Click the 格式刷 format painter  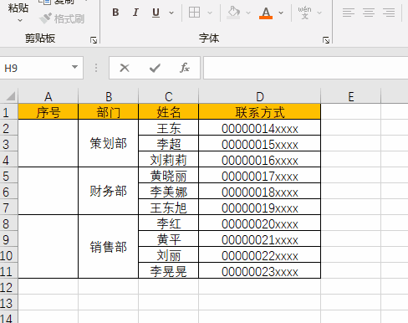(x=62, y=18)
